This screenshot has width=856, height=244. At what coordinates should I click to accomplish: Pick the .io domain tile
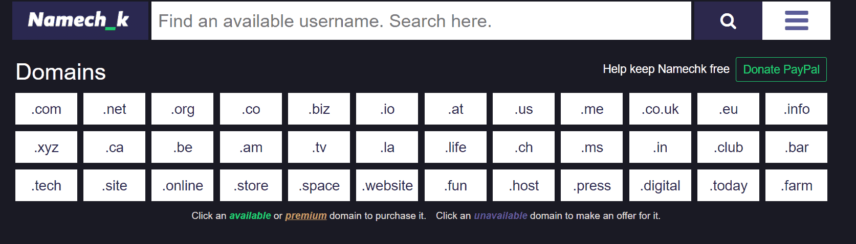point(387,109)
